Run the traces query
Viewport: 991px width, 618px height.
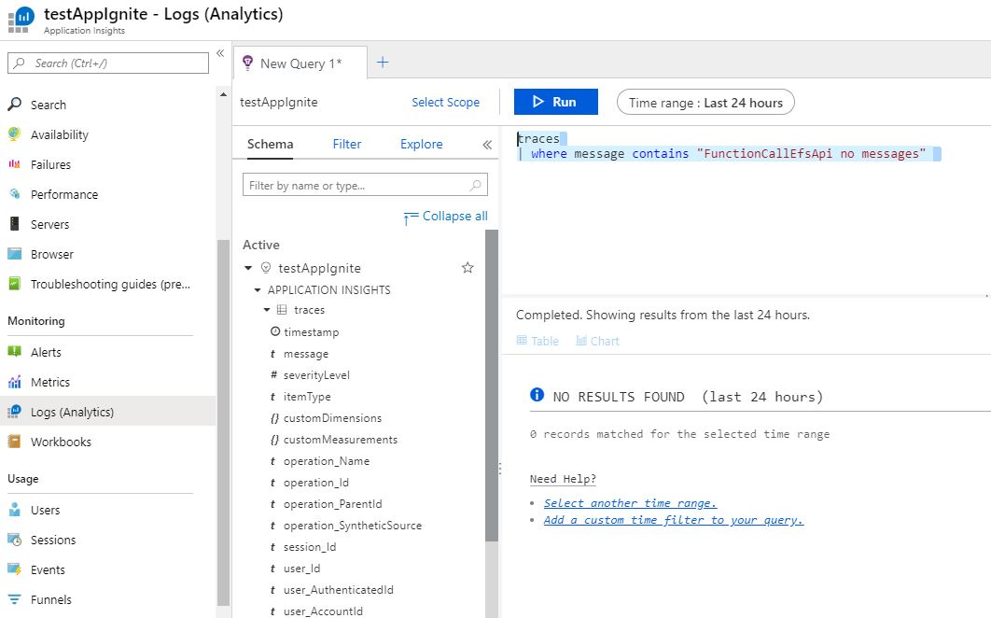click(x=555, y=101)
